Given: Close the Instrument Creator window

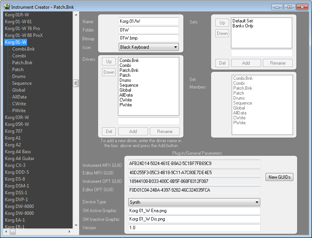Looking at the screenshot, I should pyautogui.click(x=302, y=7).
